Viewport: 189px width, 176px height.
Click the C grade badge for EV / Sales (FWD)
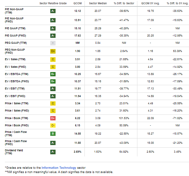click(53, 67)
